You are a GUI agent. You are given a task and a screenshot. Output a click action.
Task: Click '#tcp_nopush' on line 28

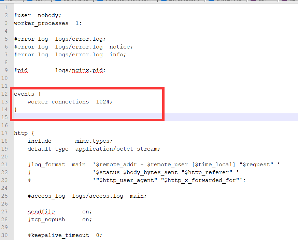[46, 220]
